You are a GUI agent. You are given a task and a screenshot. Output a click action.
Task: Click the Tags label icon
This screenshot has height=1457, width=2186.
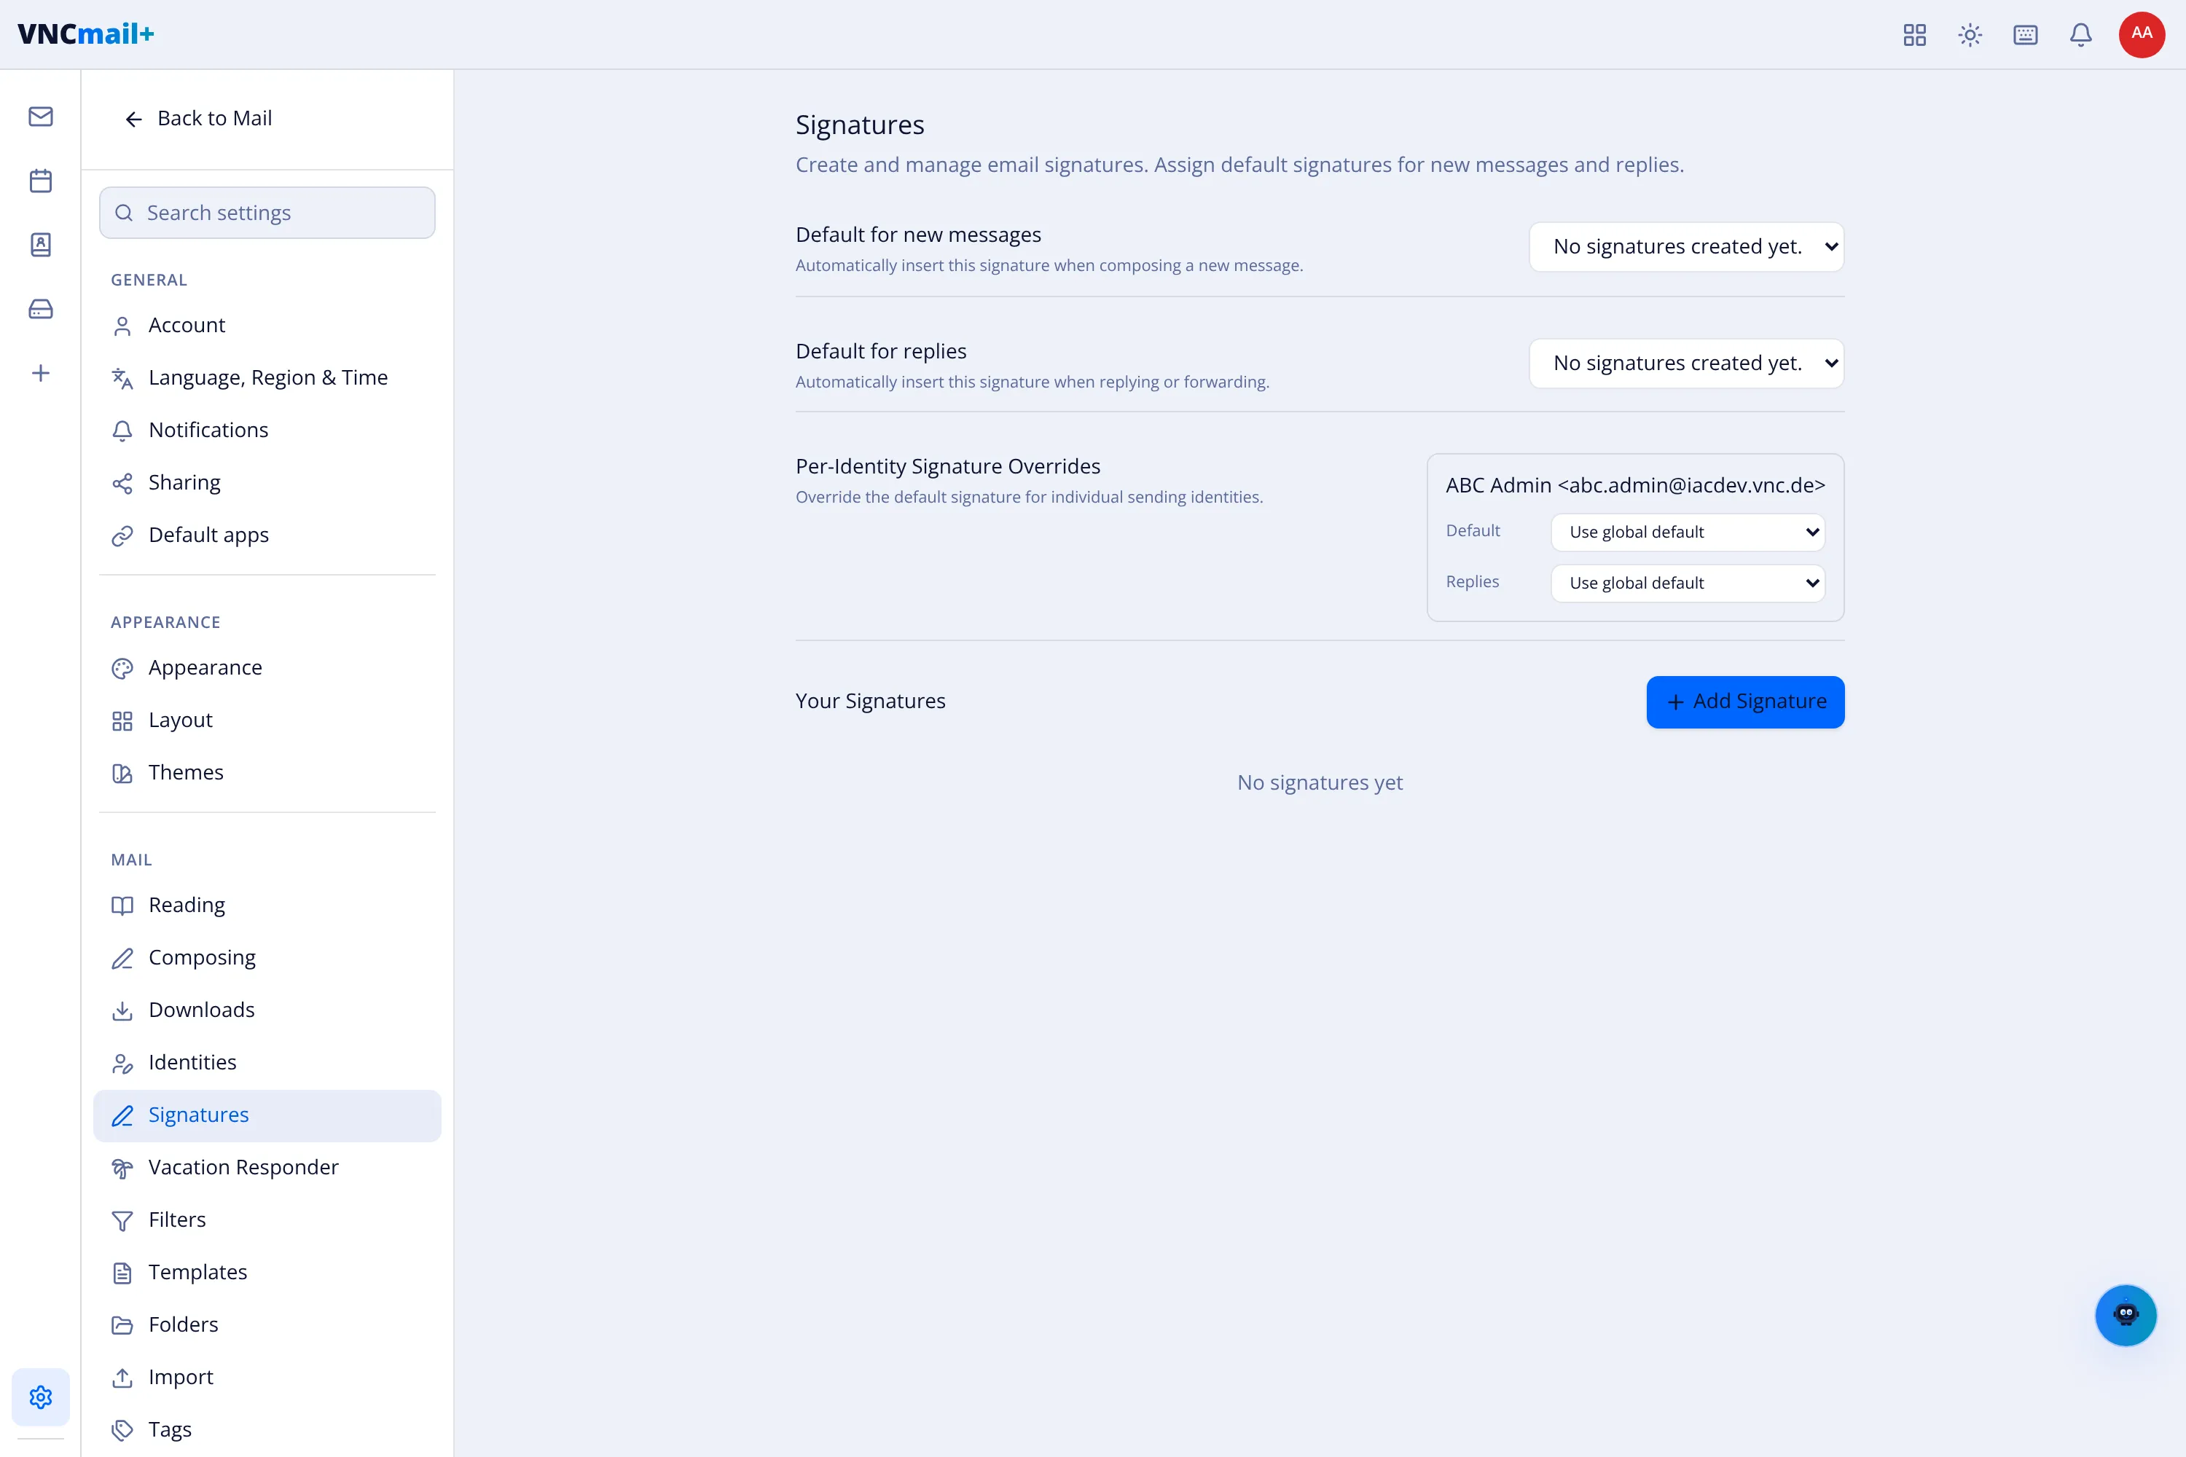tap(122, 1430)
